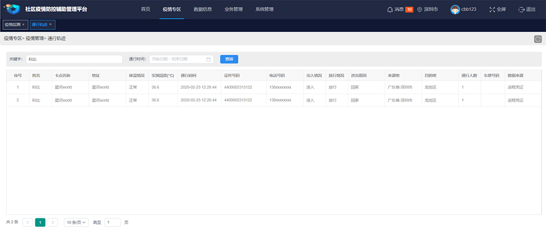This screenshot has width=546, height=231.
Task: Select the 2020-02-25 12:26:44 time cell
Action: tap(199, 100)
